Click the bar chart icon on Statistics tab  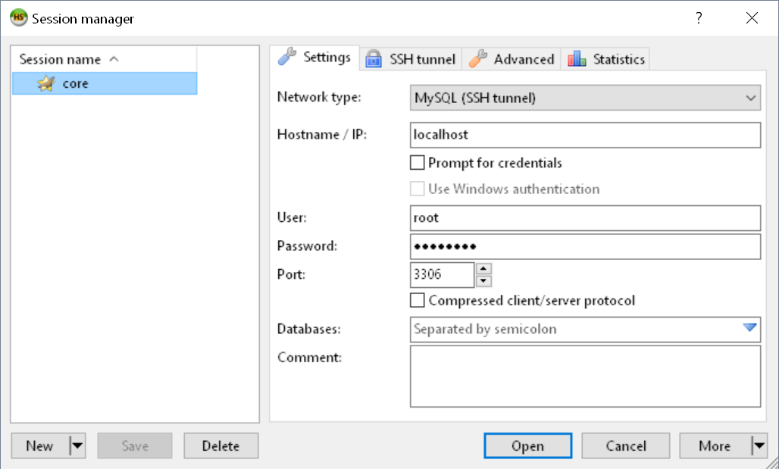[x=577, y=59]
